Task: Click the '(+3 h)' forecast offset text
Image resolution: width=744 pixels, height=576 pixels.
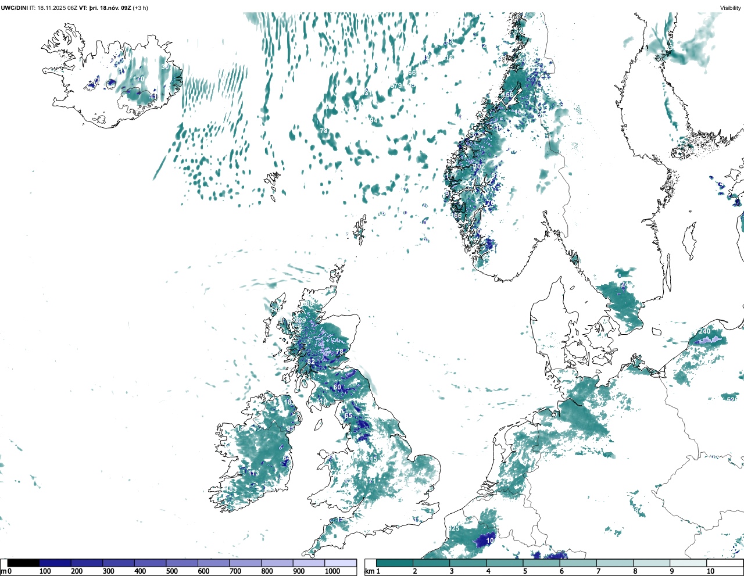Action: click(x=140, y=8)
